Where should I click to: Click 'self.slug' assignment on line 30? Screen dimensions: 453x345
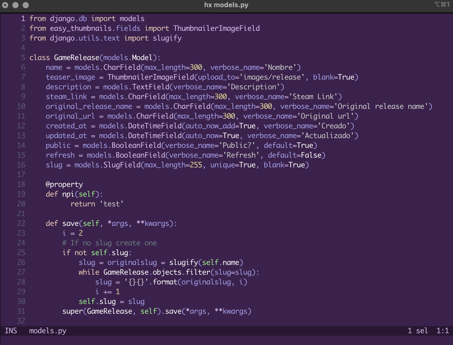[x=97, y=301]
